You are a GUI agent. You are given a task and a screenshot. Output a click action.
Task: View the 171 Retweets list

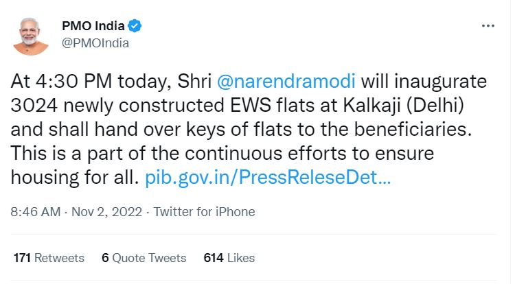click(x=49, y=258)
